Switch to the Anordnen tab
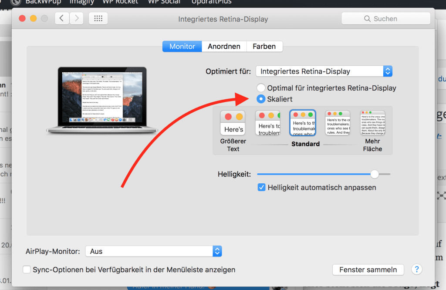Viewport: 446px width, 290px height. [x=224, y=47]
